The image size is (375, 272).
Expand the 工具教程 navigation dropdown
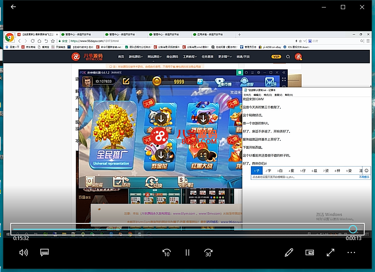[x=190, y=57]
